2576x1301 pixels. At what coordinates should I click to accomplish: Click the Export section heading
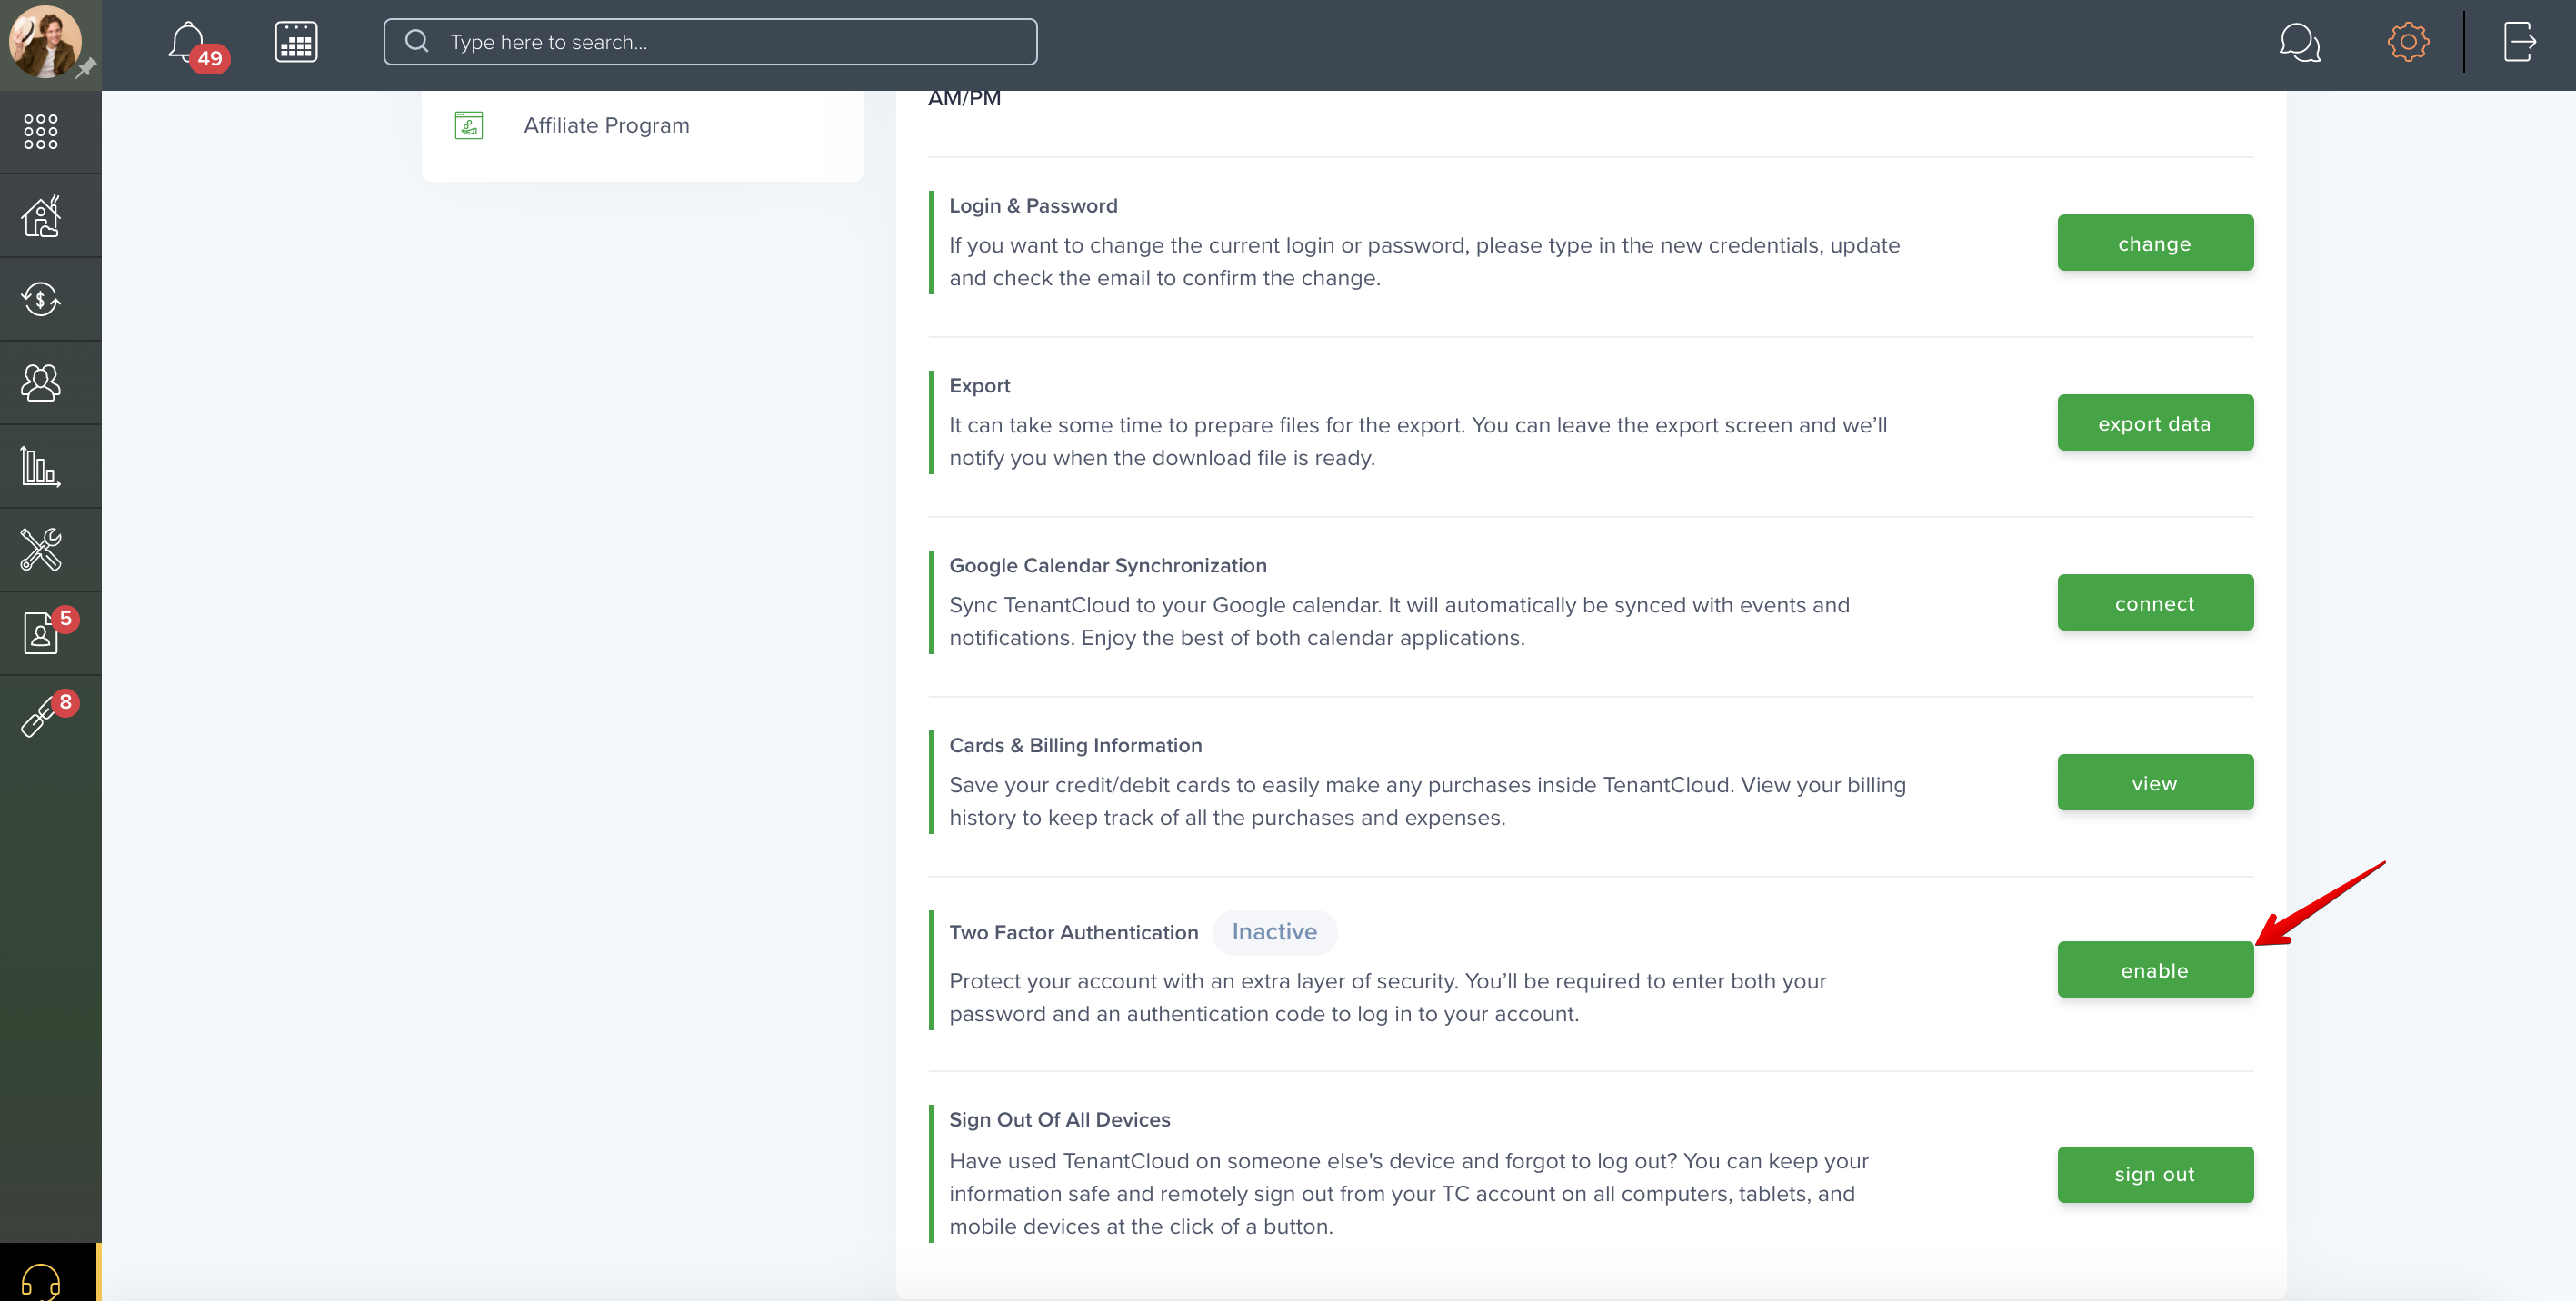[x=979, y=386]
